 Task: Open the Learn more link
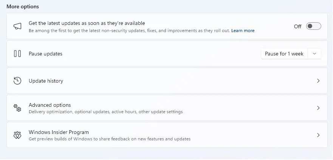coord(243,31)
